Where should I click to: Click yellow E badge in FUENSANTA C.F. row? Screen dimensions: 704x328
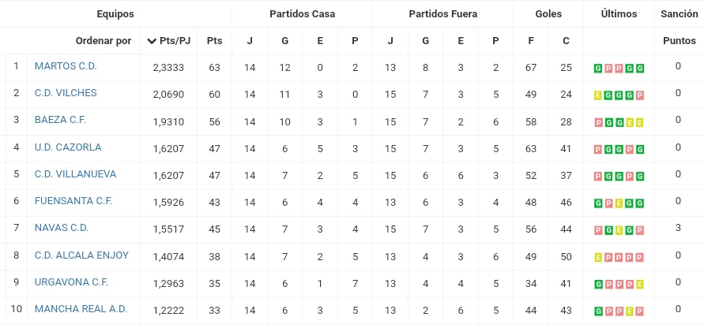click(x=619, y=203)
